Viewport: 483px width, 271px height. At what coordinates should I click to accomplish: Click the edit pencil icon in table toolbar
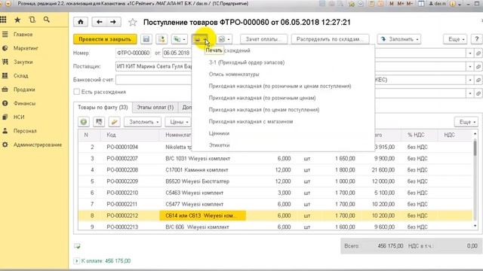(x=114, y=122)
